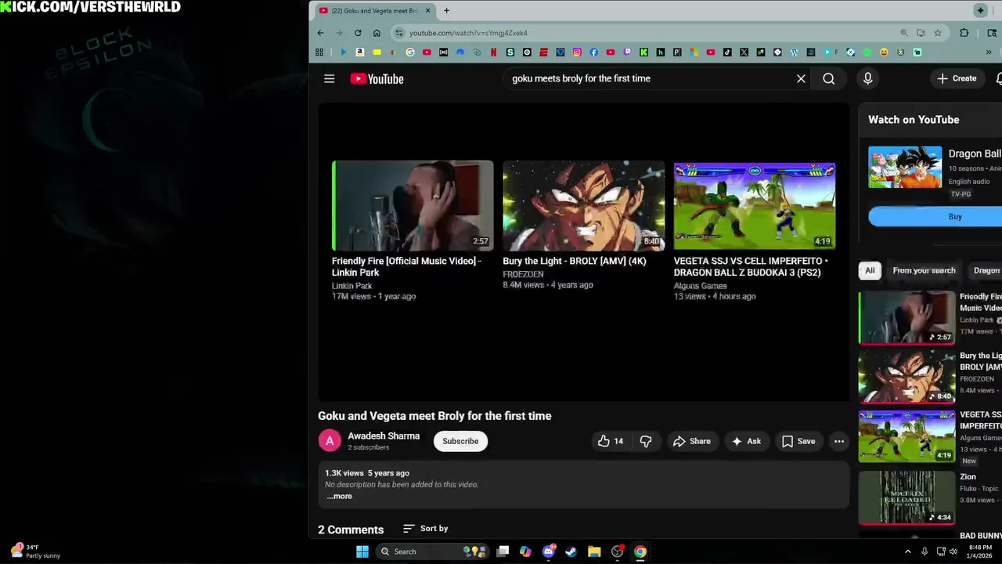Open the Instagram bookmark

(577, 52)
